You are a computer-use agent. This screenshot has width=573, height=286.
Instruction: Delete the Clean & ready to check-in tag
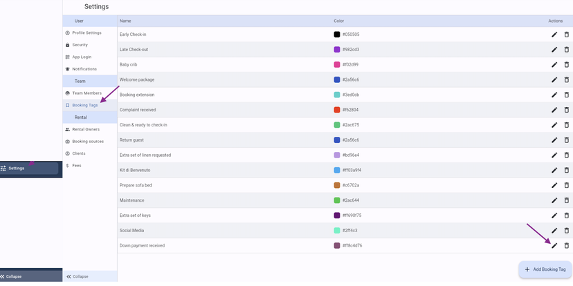566,125
